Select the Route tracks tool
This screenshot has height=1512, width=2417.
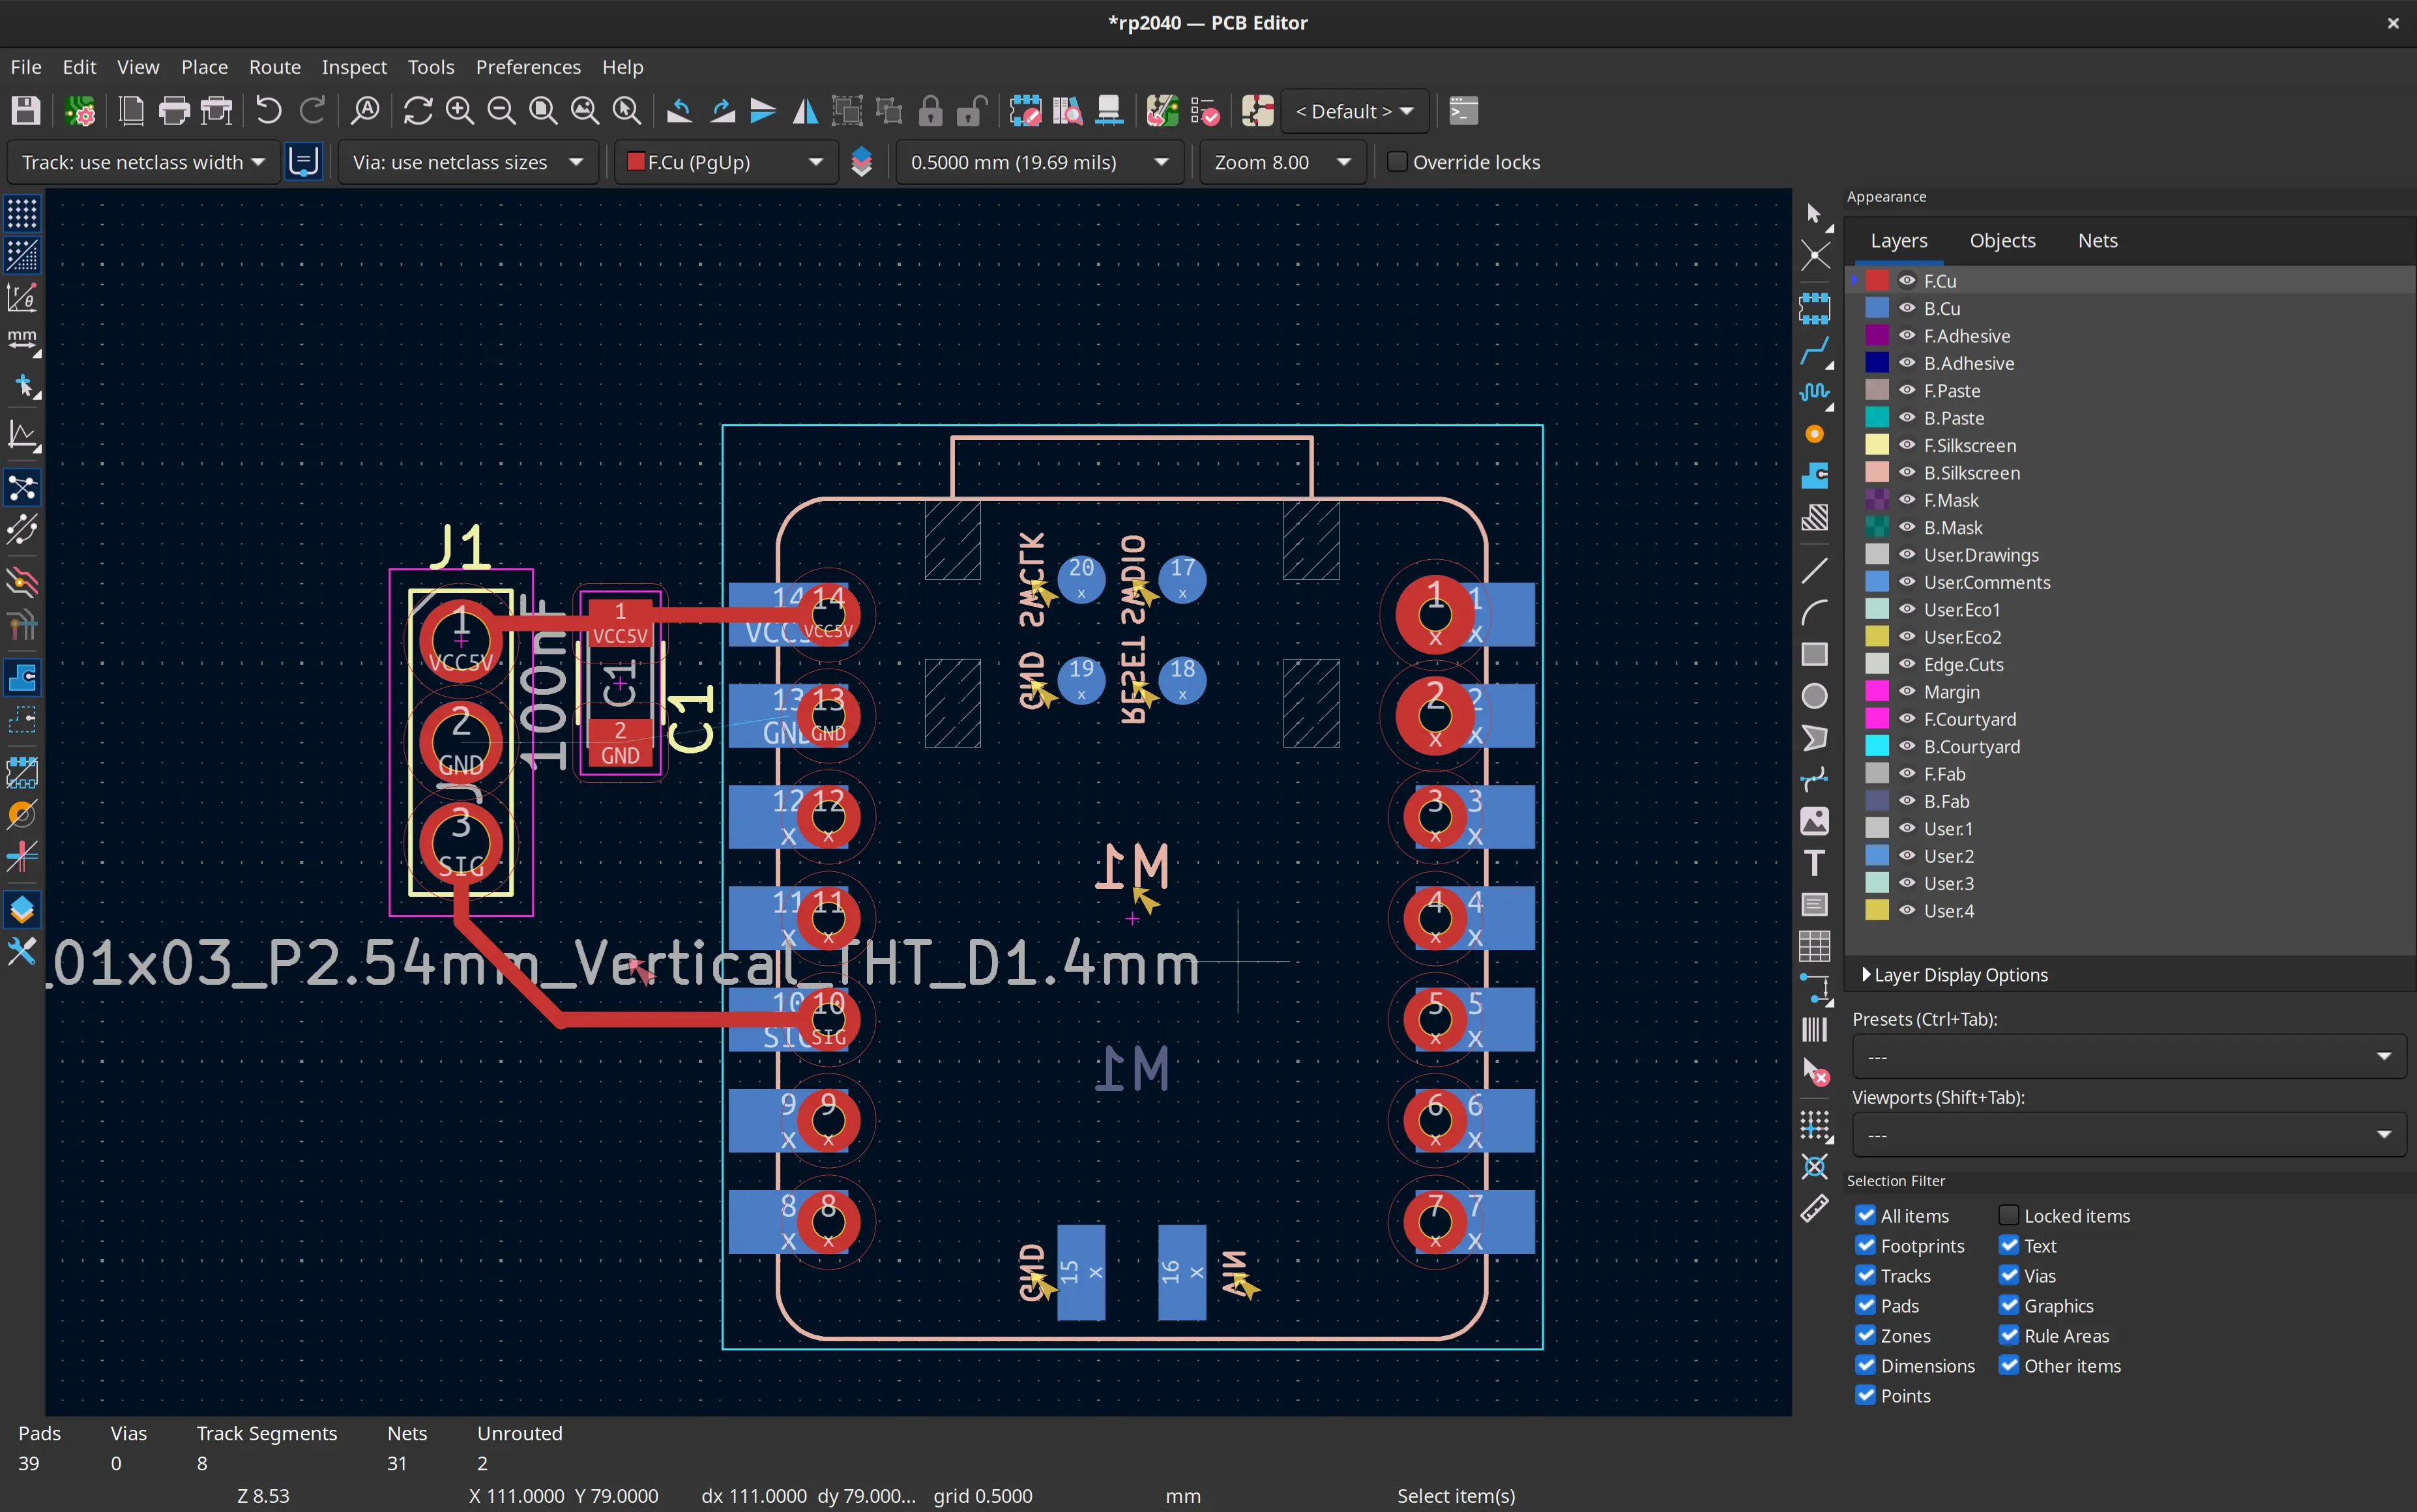(x=1814, y=351)
